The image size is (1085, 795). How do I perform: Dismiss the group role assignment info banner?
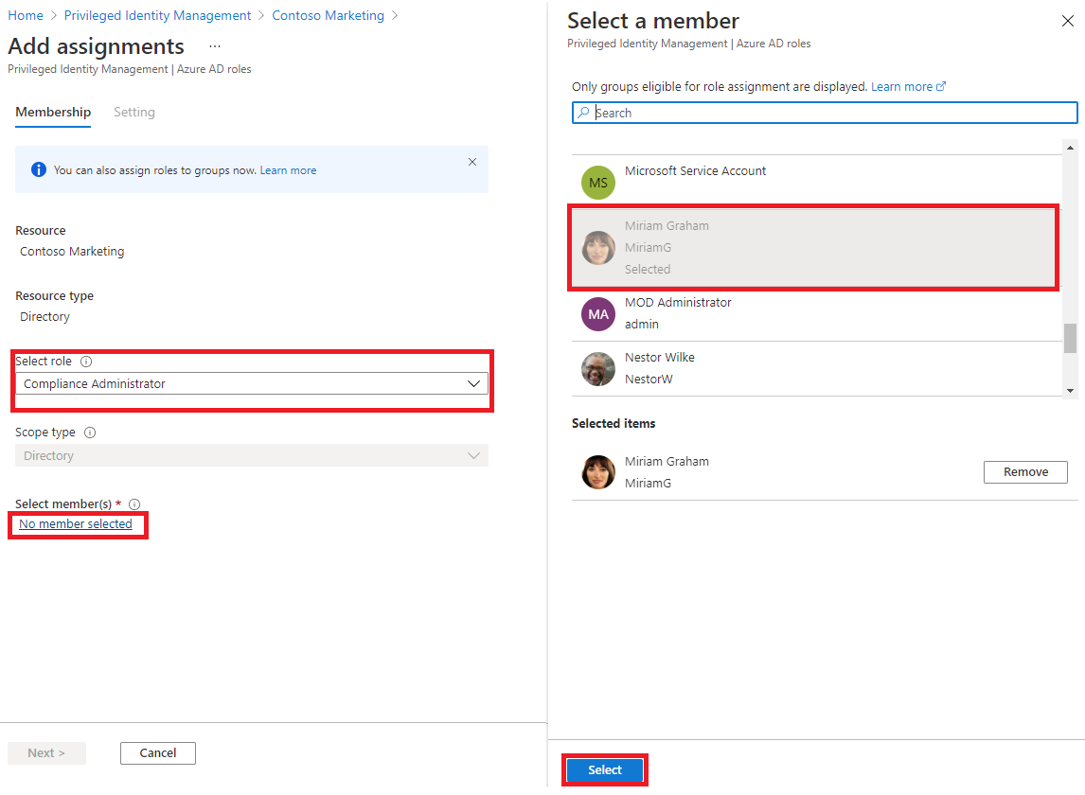coord(471,162)
